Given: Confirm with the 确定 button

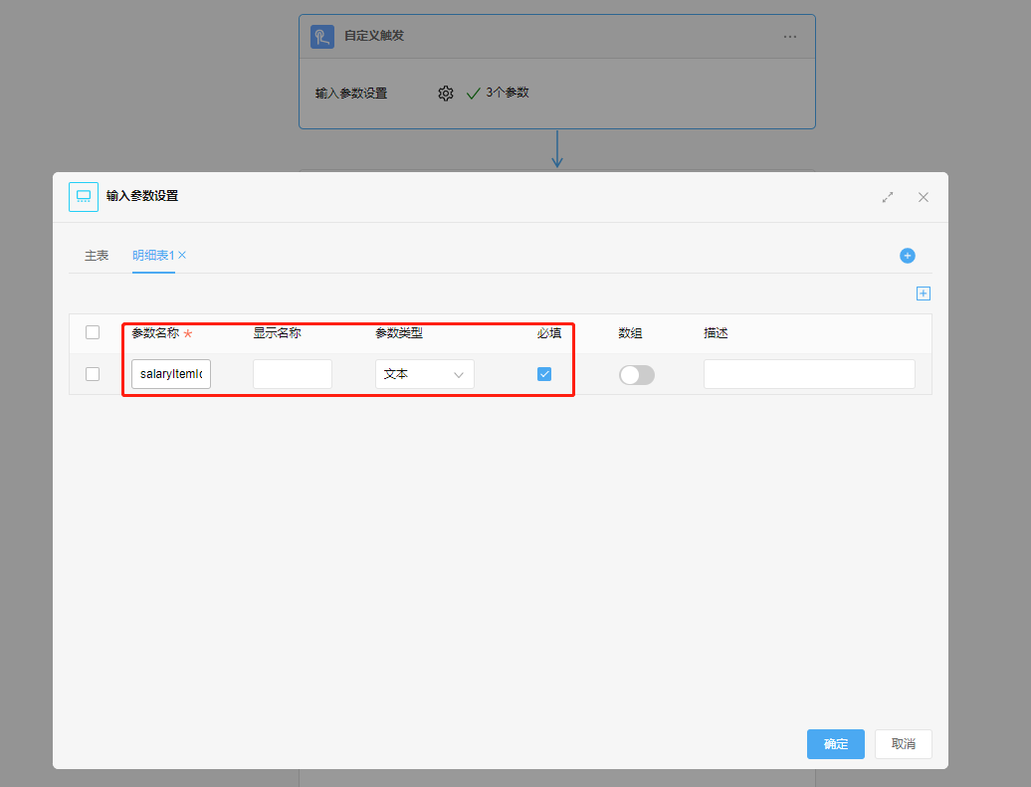Looking at the screenshot, I should [x=836, y=744].
